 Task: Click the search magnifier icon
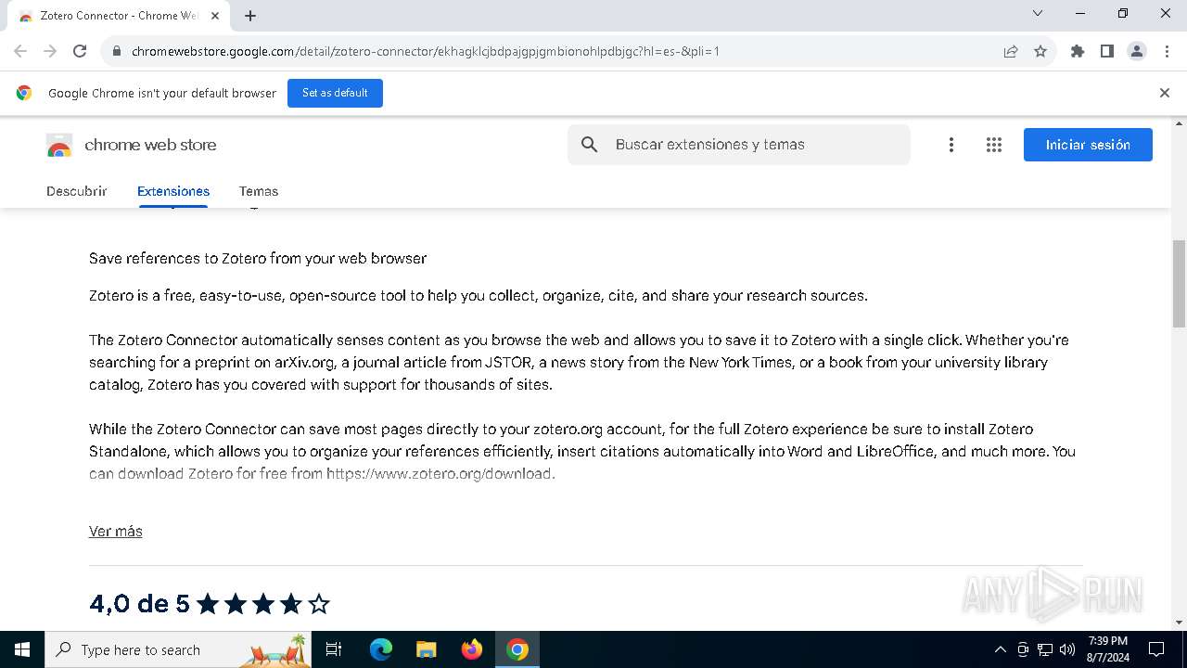pos(590,145)
